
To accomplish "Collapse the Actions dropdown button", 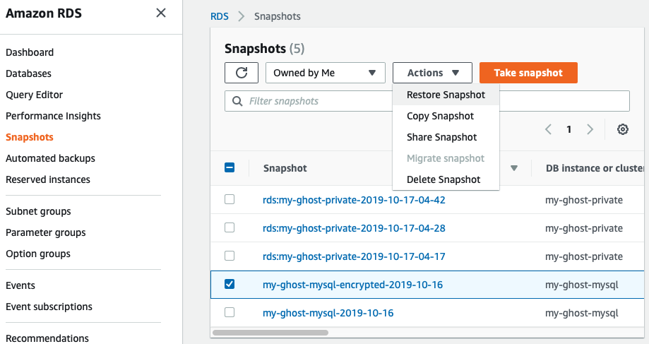I will [x=432, y=73].
